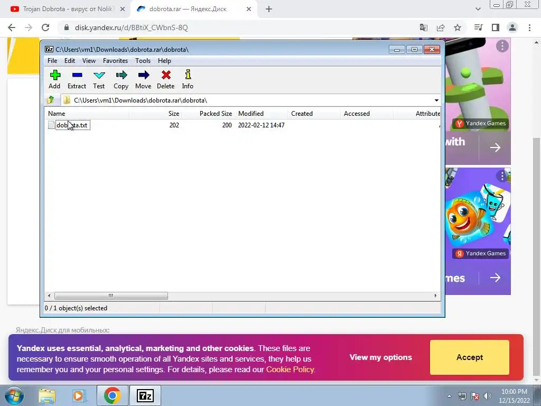Viewport: 541px width, 406px height.
Task: Reload the Yandex Disk page
Action: 45,27
